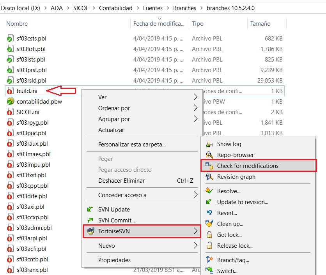Expand the Ver submenu arrow
Image resolution: width=326 pixels, height=275 pixels.
coord(195,97)
